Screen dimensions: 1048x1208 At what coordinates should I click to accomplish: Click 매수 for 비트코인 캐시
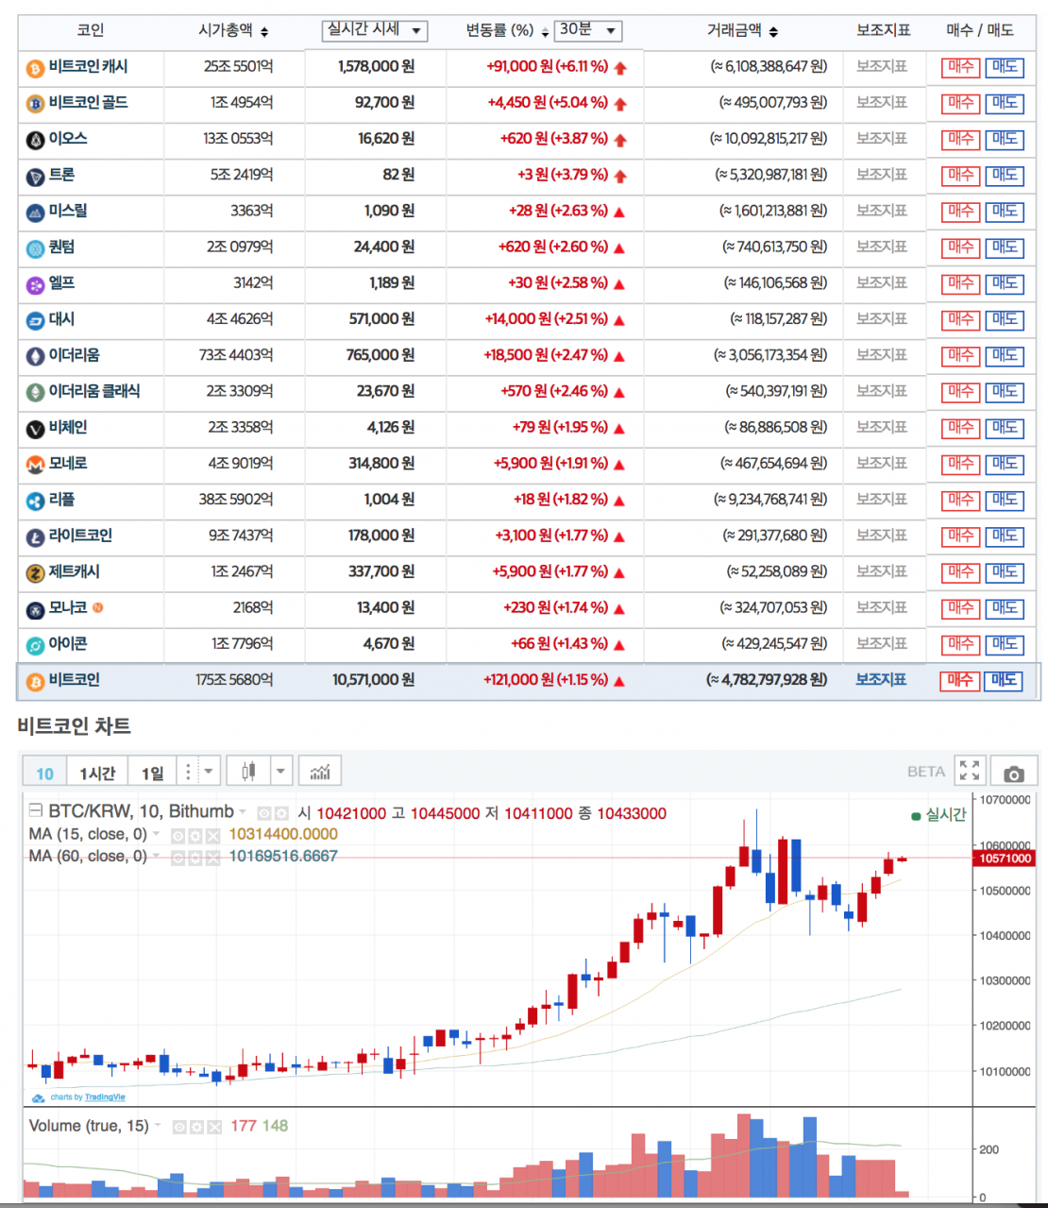[960, 67]
